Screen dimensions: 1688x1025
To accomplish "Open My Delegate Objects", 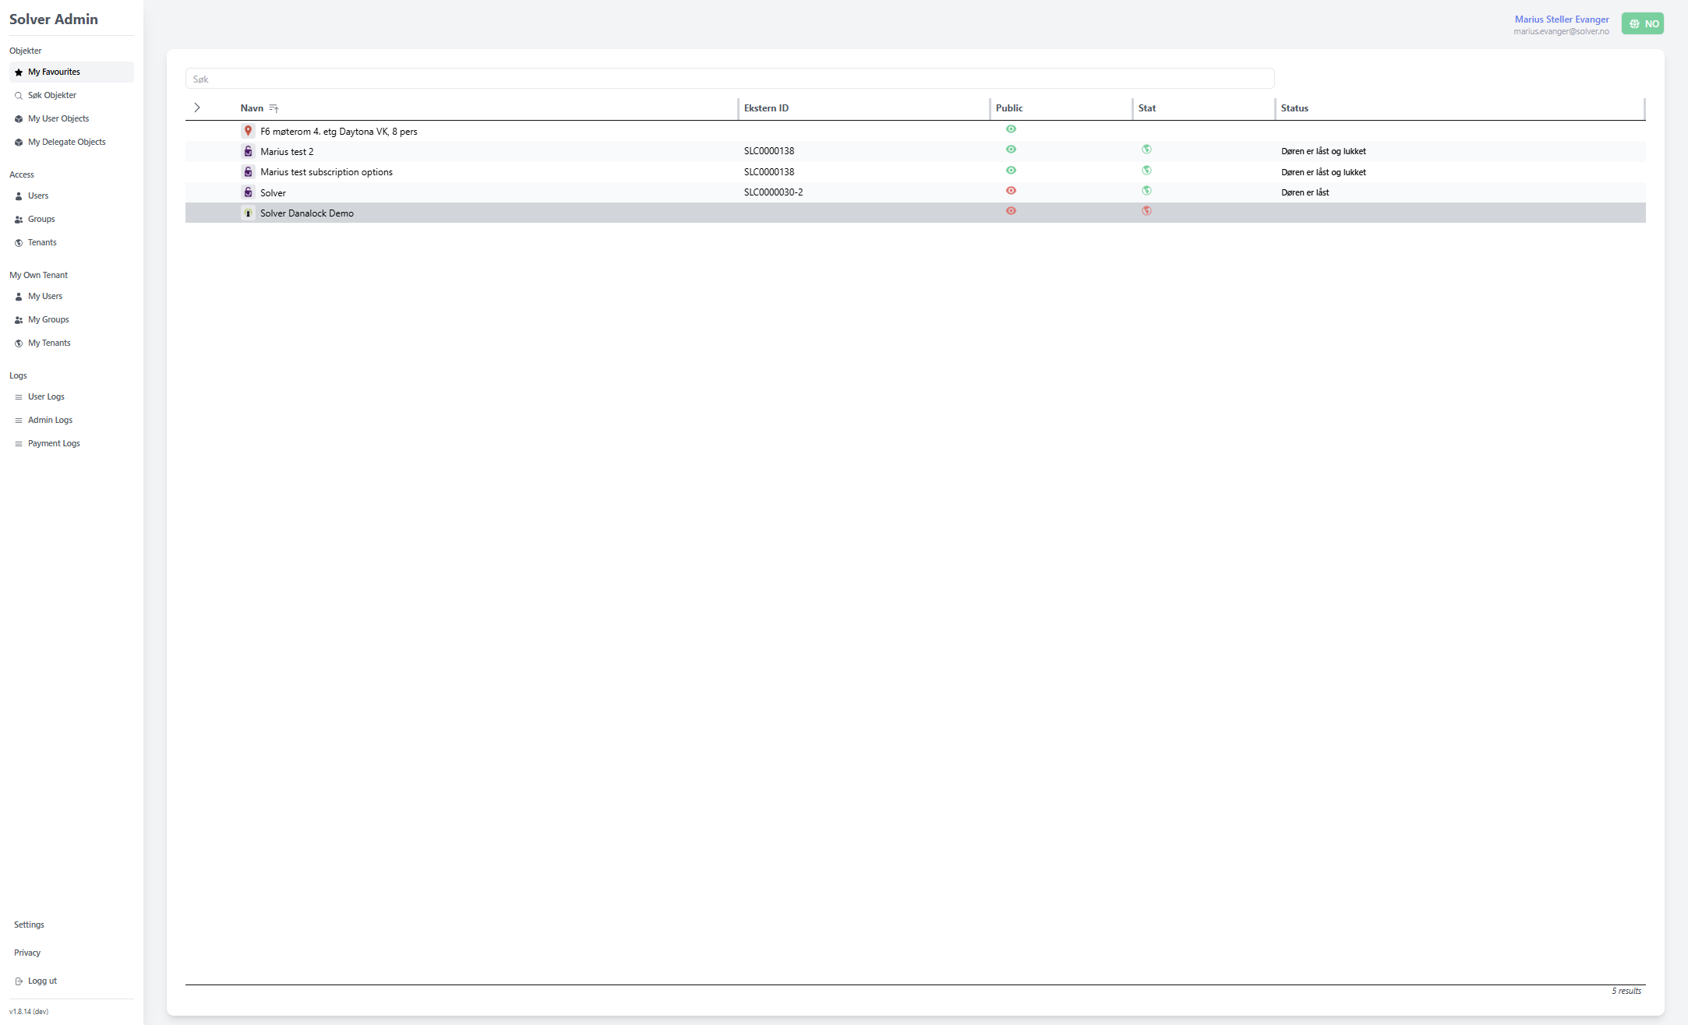I will pos(72,142).
